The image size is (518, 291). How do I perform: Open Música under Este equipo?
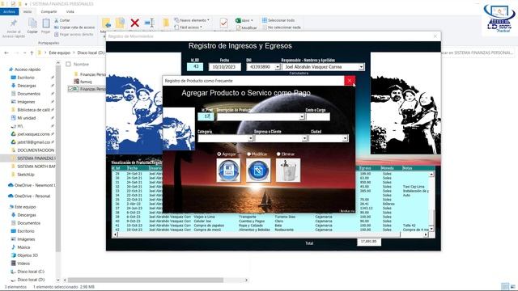pos(23,247)
